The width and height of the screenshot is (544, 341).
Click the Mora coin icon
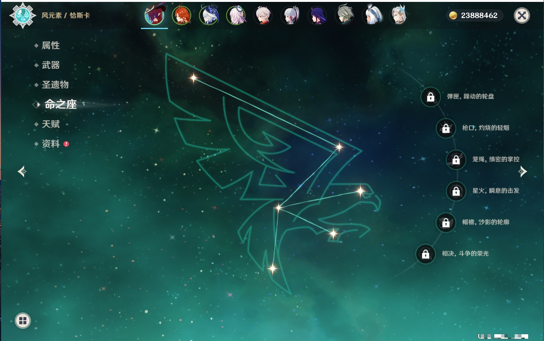coord(453,15)
